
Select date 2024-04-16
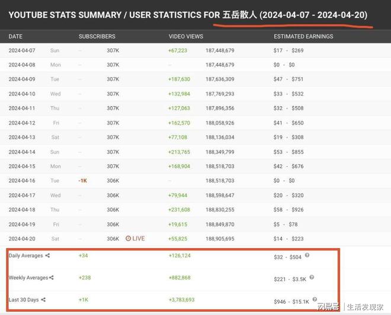[22, 180]
